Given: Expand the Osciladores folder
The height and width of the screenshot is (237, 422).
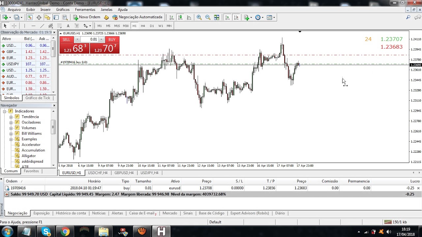Looking at the screenshot, I should coord(11,122).
